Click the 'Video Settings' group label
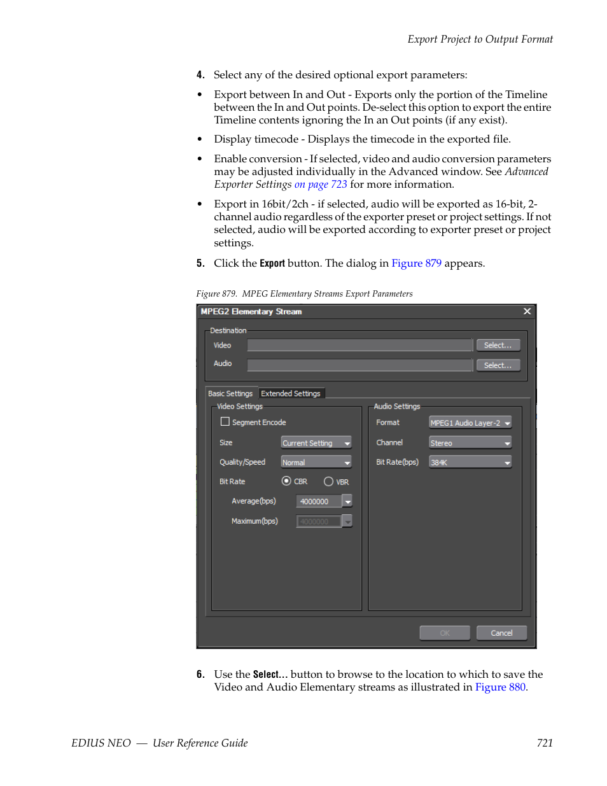The height and width of the screenshot is (786, 607). (x=240, y=406)
